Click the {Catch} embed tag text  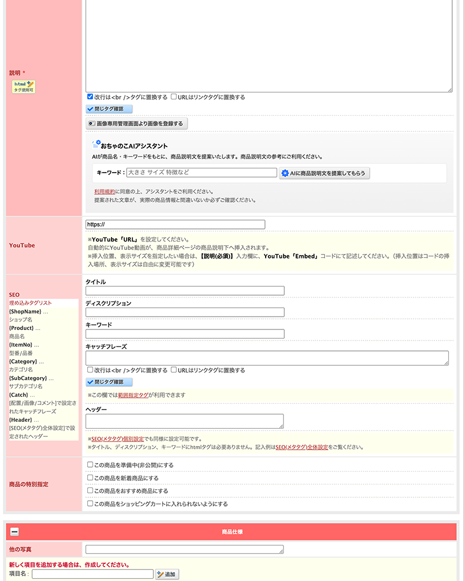tap(19, 395)
